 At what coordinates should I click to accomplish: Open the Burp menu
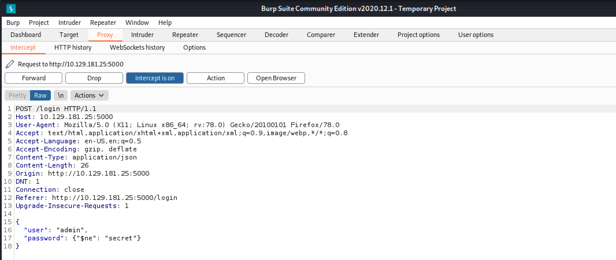tap(13, 23)
